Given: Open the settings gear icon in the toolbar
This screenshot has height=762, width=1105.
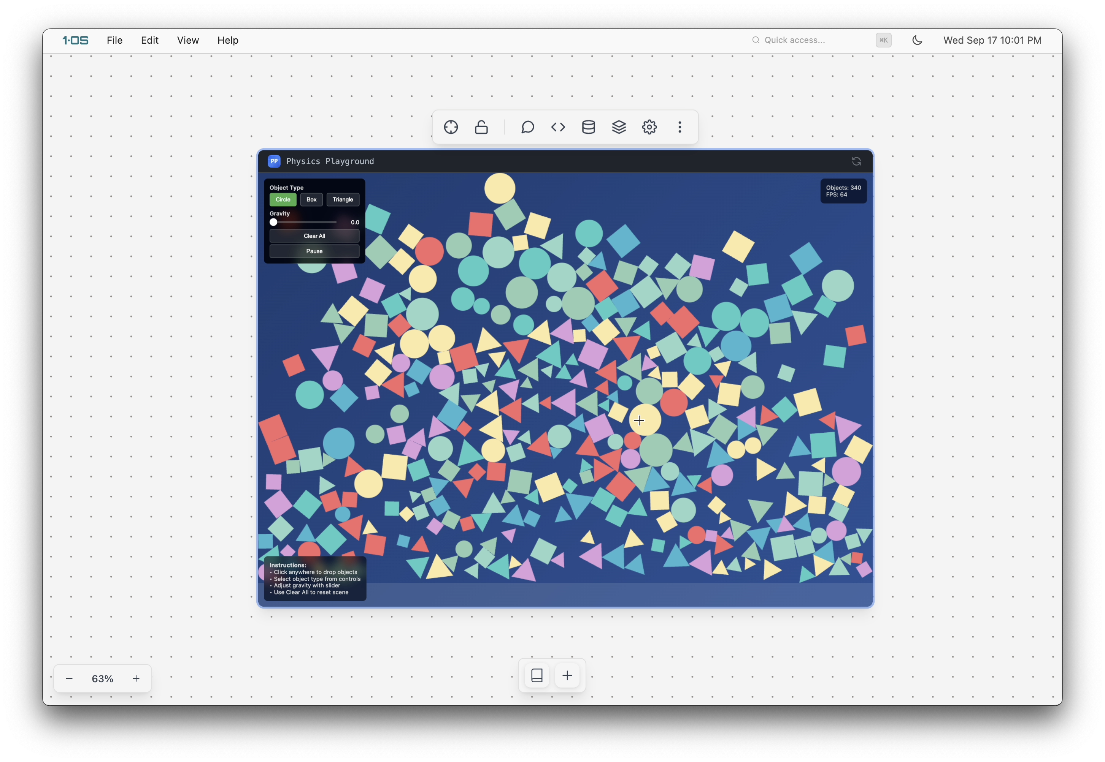Looking at the screenshot, I should [x=649, y=127].
